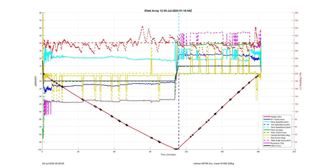Click x-axis tick label '30'
325x168 pixels.
tap(78, 152)
